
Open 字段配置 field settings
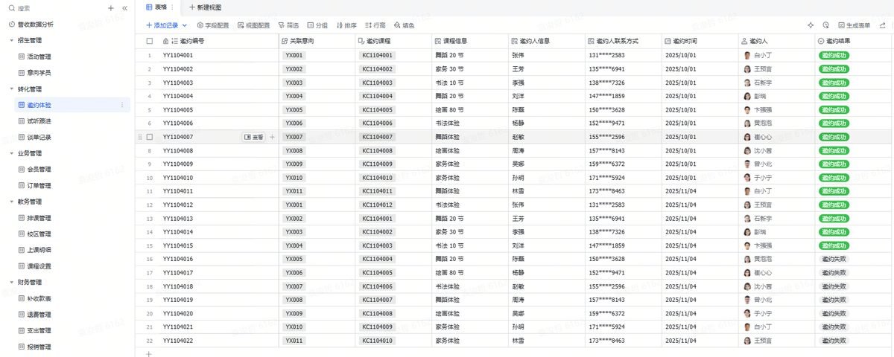(213, 25)
